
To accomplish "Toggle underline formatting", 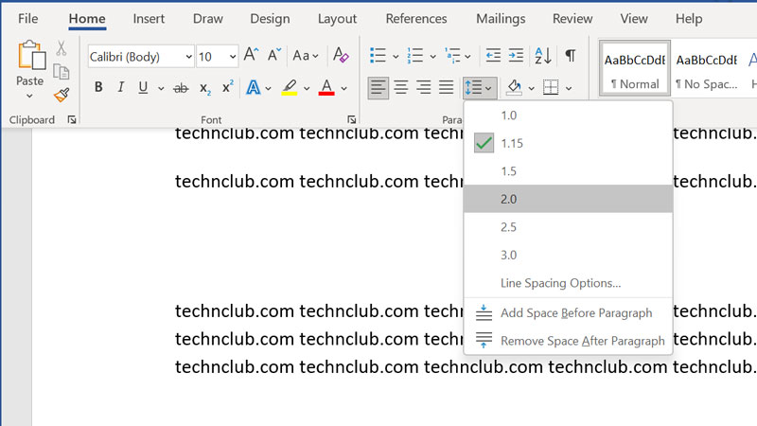I will [143, 87].
